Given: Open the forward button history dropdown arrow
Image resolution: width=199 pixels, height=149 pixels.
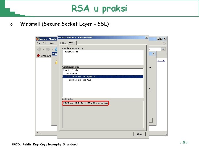Looking at the screenshot, I should 53,49.
